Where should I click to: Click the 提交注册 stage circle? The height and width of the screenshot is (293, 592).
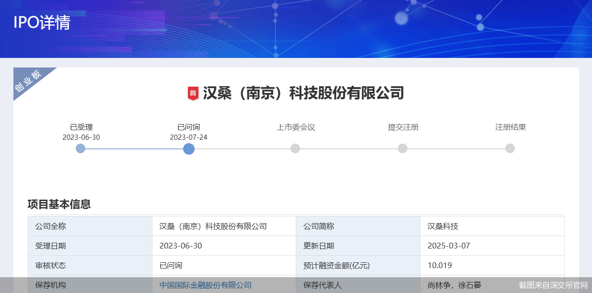pos(403,149)
